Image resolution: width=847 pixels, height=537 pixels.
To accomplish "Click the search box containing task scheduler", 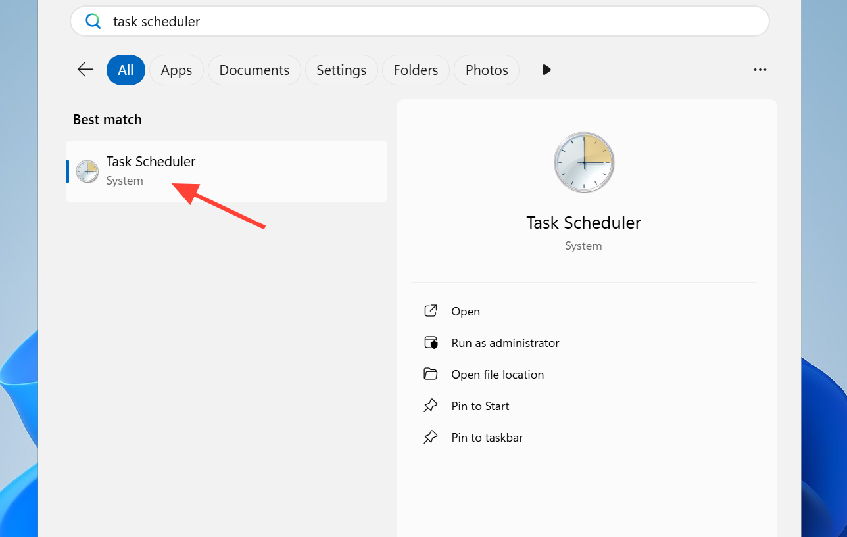I will tap(420, 21).
